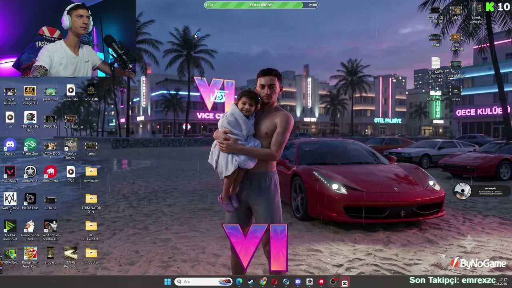Image resolution: width=512 pixels, height=288 pixels.
Task: Select the Yeni Metin Belgesi (2) text file
Action: pos(436,68)
